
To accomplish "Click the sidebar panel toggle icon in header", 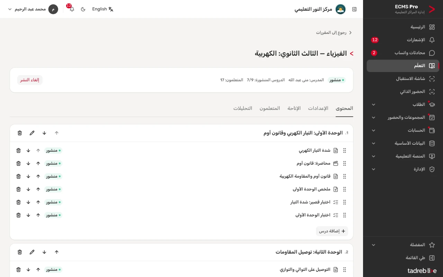I will point(354,9).
